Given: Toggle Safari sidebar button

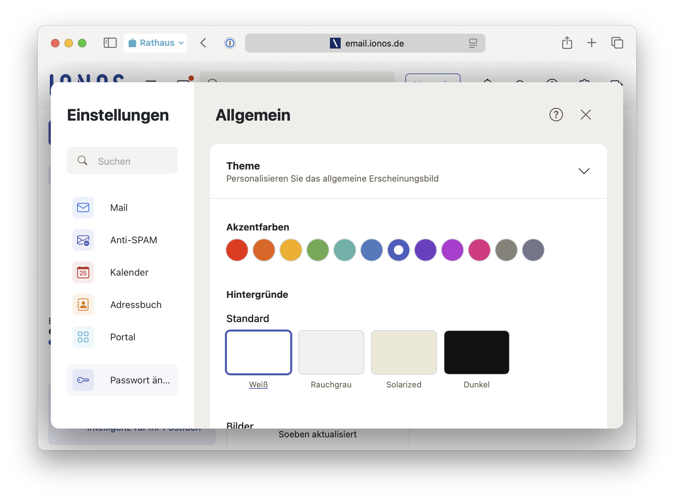Looking at the screenshot, I should (x=110, y=43).
